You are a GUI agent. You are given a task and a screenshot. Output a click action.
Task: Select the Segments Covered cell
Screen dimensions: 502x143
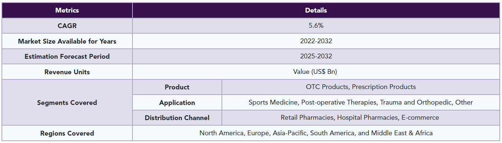[67, 103]
